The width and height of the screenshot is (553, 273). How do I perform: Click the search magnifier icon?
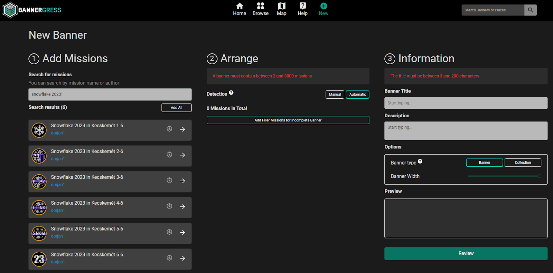[530, 10]
